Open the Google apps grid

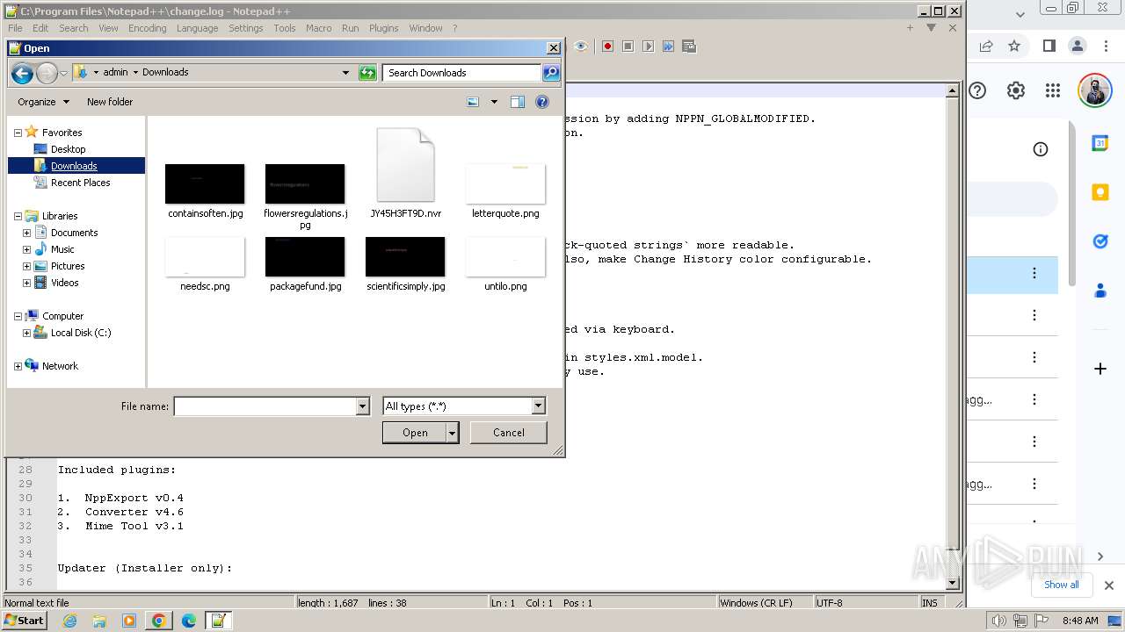(x=1053, y=90)
